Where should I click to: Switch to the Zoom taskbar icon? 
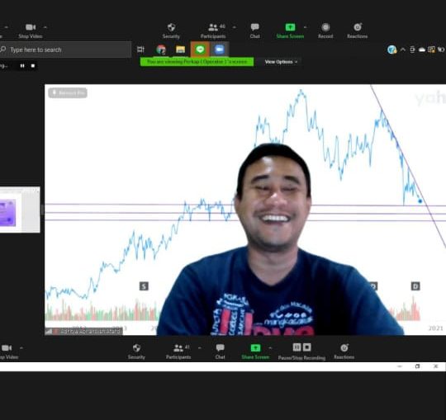[x=220, y=50]
